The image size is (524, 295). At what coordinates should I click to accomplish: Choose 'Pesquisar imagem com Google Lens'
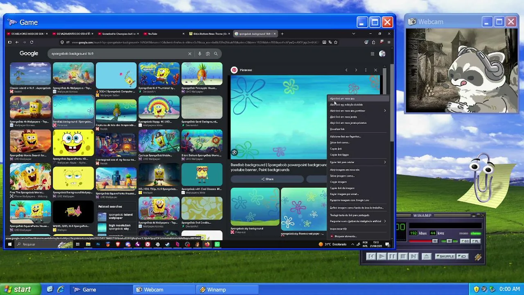(x=358, y=200)
